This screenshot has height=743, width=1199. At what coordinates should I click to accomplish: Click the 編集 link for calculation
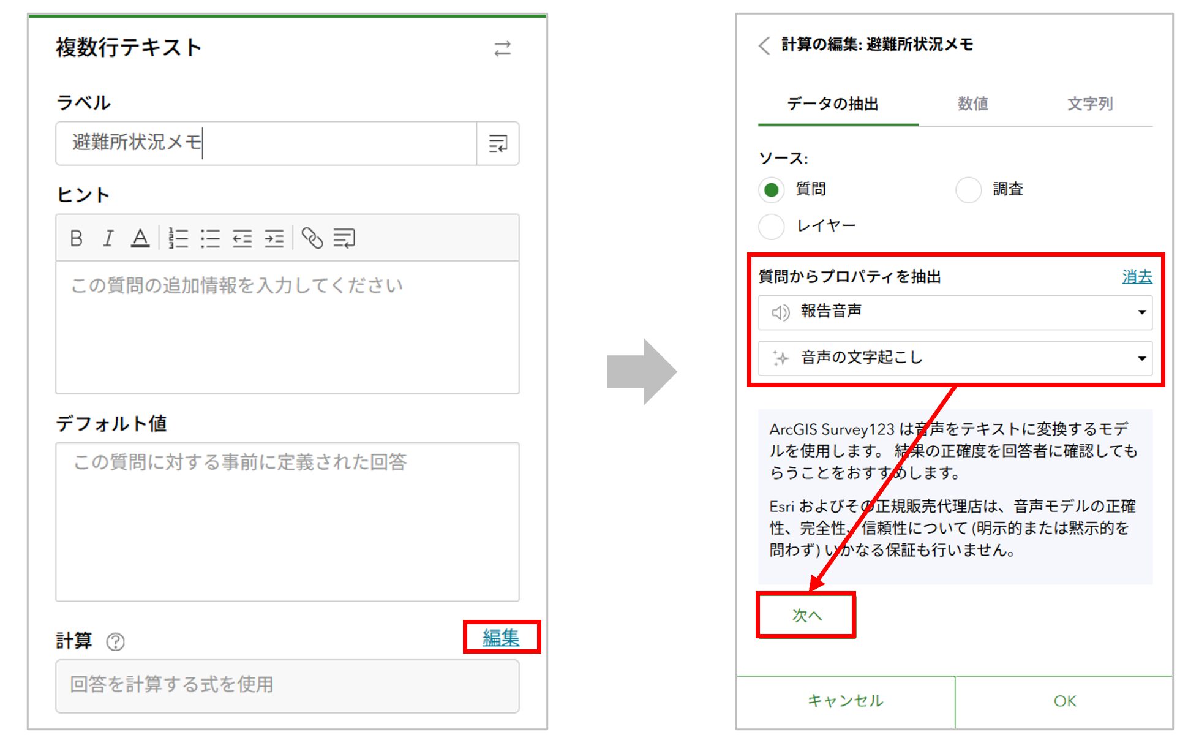point(500,638)
